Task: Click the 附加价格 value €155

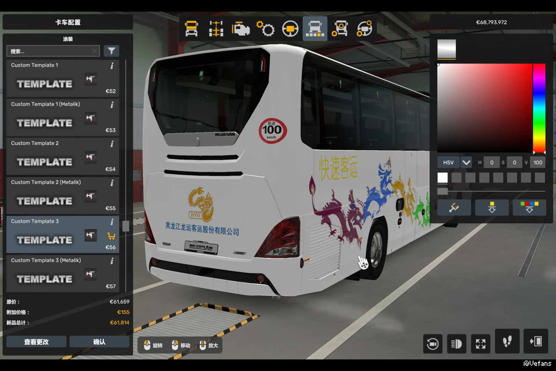Action: [x=123, y=312]
